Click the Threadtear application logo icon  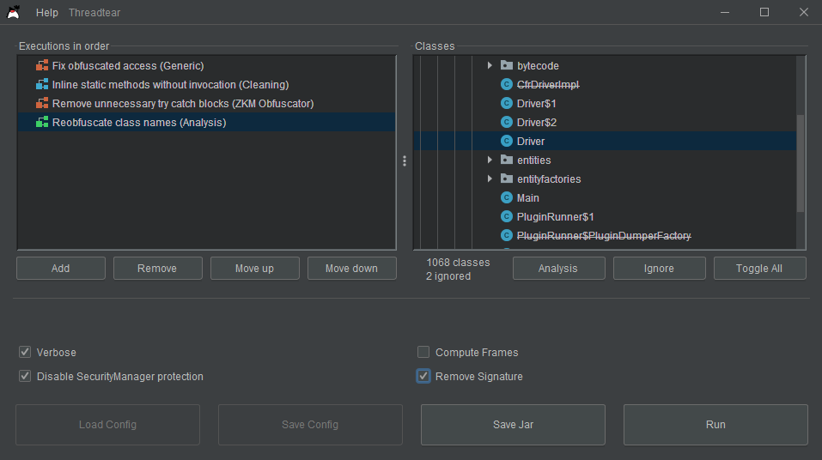click(x=14, y=12)
